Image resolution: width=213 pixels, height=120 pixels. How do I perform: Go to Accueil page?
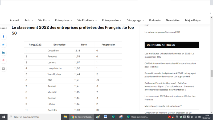click(x=14, y=21)
